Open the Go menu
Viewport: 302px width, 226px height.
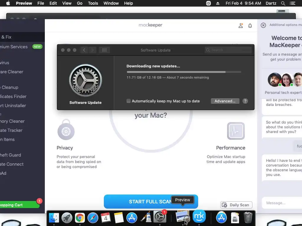[x=80, y=3]
